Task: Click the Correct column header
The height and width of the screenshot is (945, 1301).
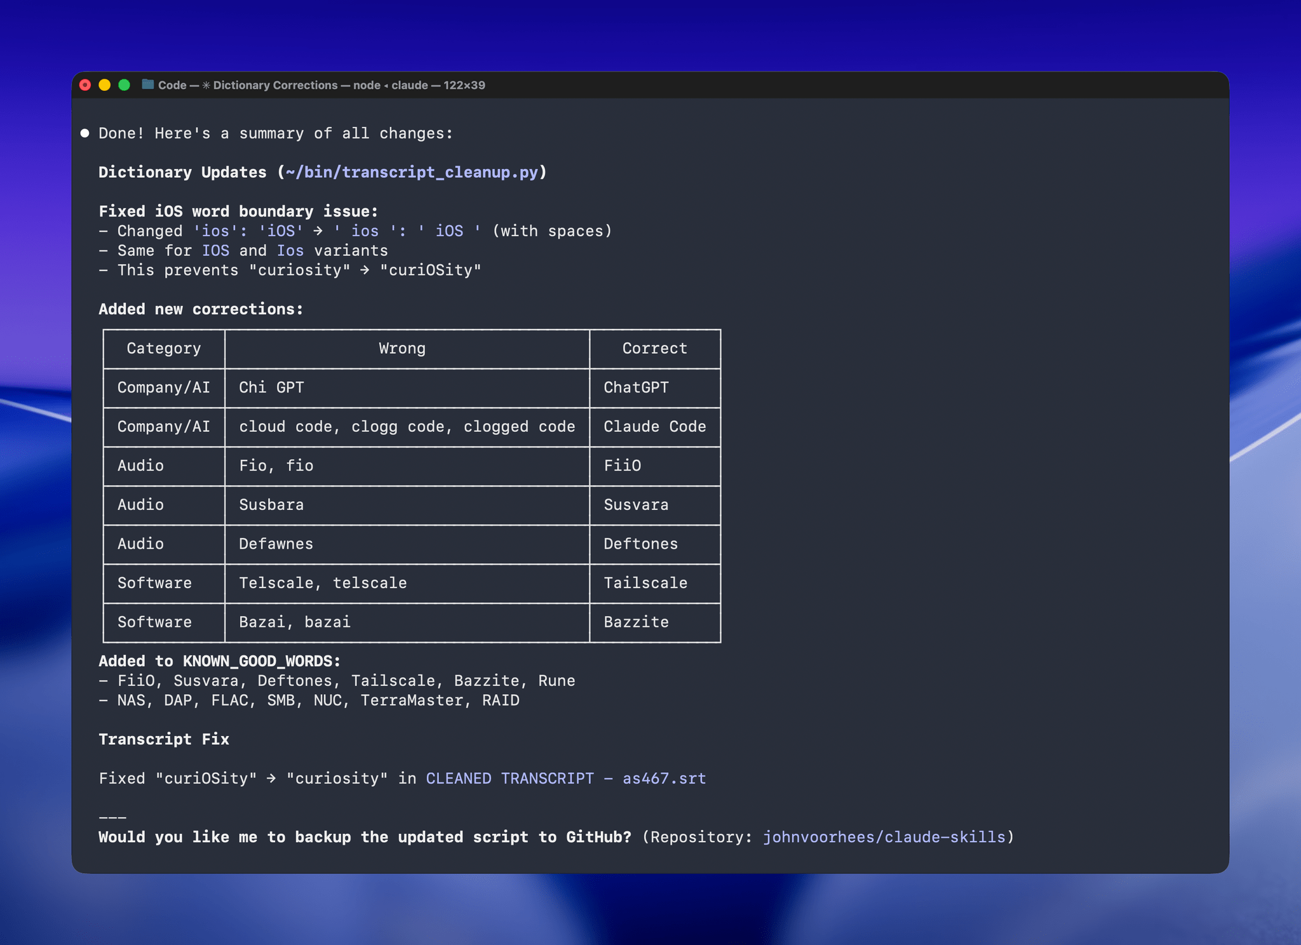Action: coord(654,349)
